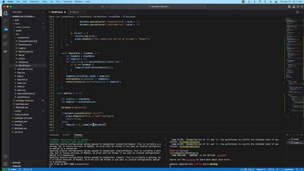This screenshot has height=171, width=304.
Task: Open ChangePassword.js in explorer
Action: tap(28, 41)
